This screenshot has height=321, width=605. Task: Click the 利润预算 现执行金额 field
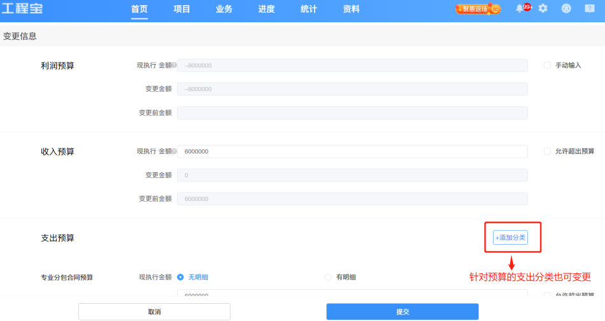click(352, 65)
